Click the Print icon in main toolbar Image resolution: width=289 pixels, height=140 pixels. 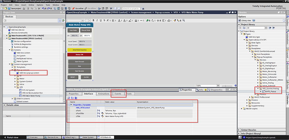24,8
